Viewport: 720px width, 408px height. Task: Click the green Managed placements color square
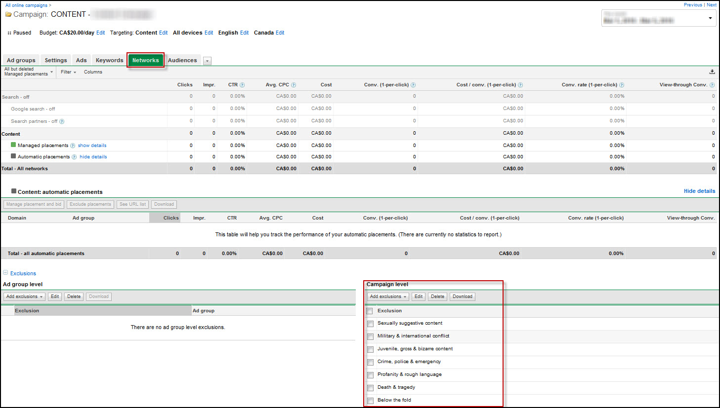[x=13, y=145]
